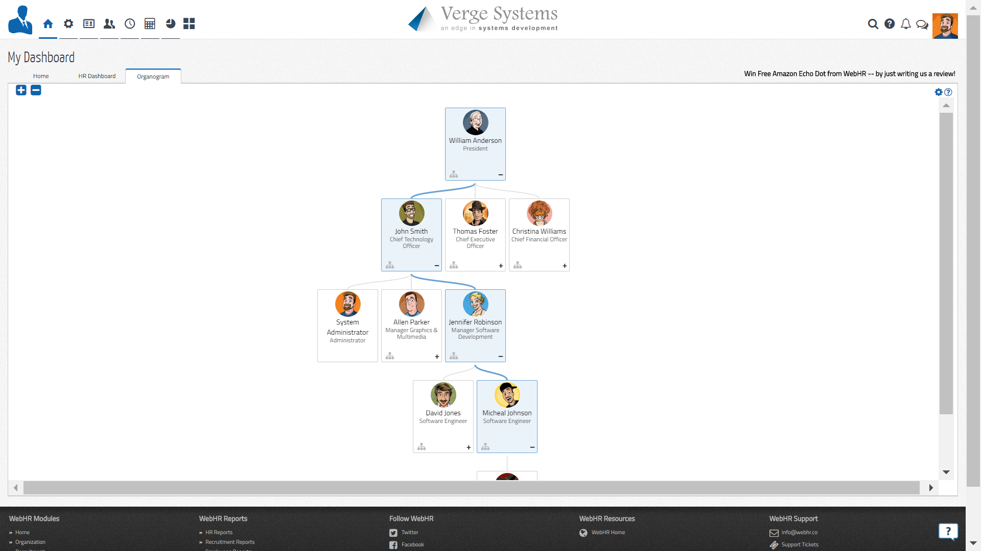Click the blue zoom-out minus button
This screenshot has height=551, width=981.
[x=36, y=90]
